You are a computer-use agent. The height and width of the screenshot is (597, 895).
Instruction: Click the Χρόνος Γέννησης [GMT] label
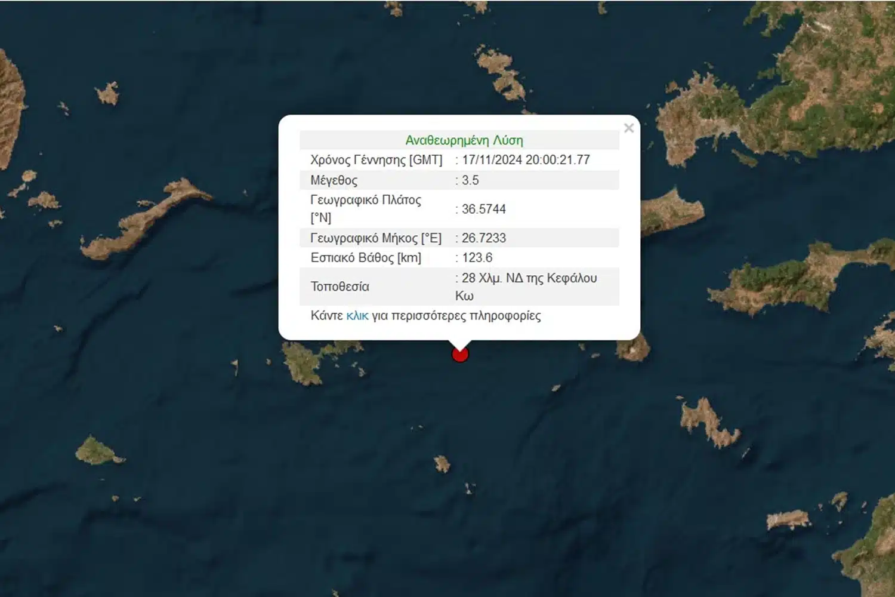click(376, 160)
